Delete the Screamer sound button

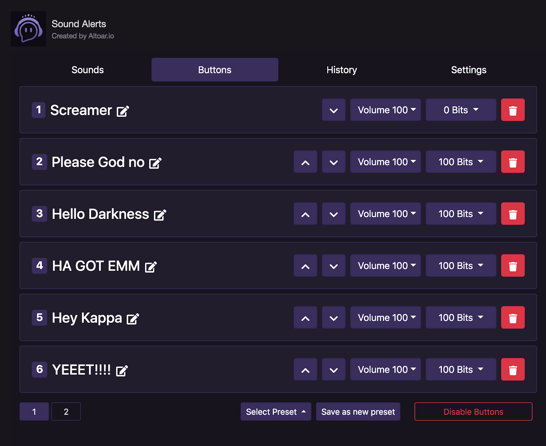[x=513, y=110]
